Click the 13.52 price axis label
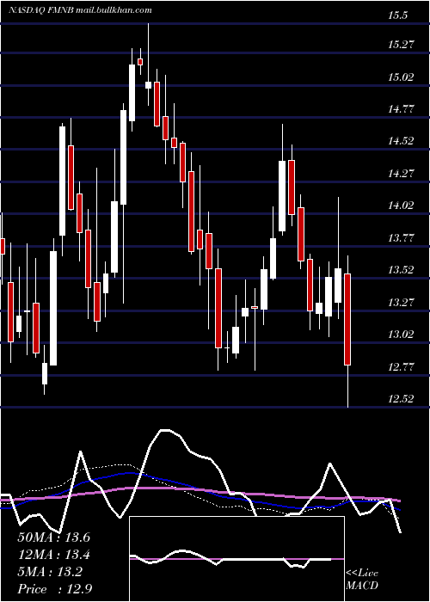 click(401, 270)
